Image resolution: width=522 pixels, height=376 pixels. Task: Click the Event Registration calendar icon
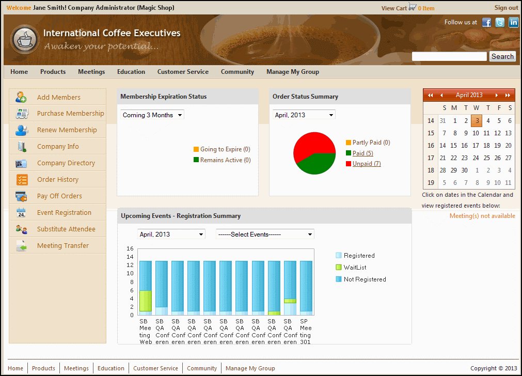click(x=21, y=212)
